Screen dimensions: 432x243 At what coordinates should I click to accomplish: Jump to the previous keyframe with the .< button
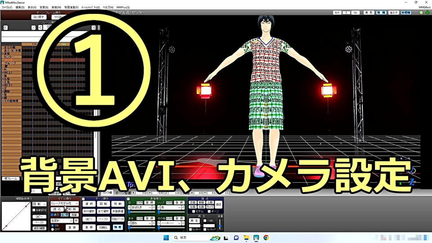tap(34, 27)
